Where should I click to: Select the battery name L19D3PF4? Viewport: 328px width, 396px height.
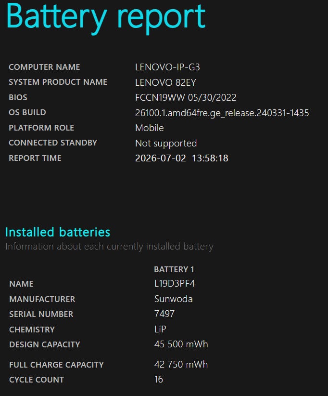[175, 284]
